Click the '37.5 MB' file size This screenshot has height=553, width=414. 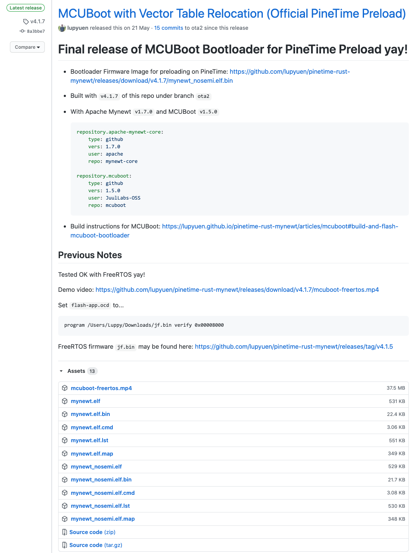[x=396, y=388]
